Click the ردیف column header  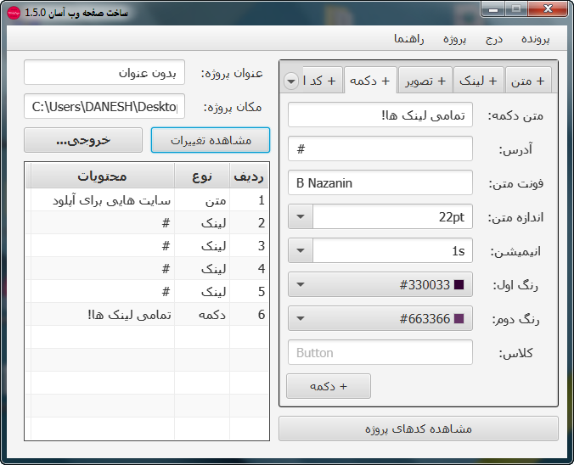tap(249, 176)
